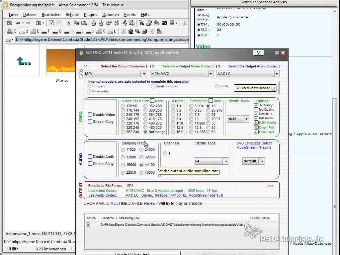Click the convert case Aa icon
This screenshot has height=255, width=340.
pyautogui.click(x=117, y=23)
